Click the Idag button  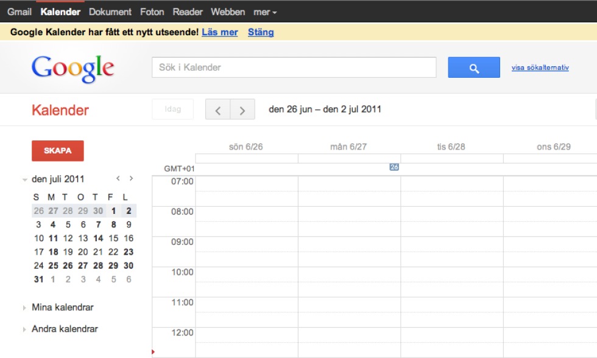[172, 109]
